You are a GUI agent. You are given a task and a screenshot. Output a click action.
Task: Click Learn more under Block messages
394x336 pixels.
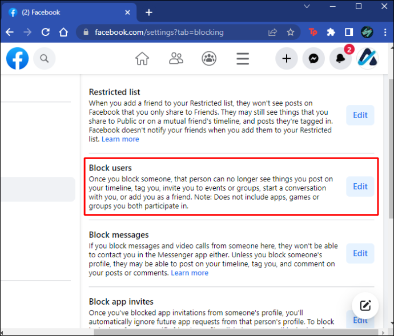pos(190,273)
